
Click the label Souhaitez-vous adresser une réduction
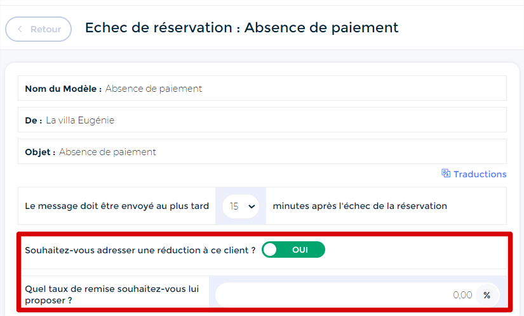(x=140, y=250)
